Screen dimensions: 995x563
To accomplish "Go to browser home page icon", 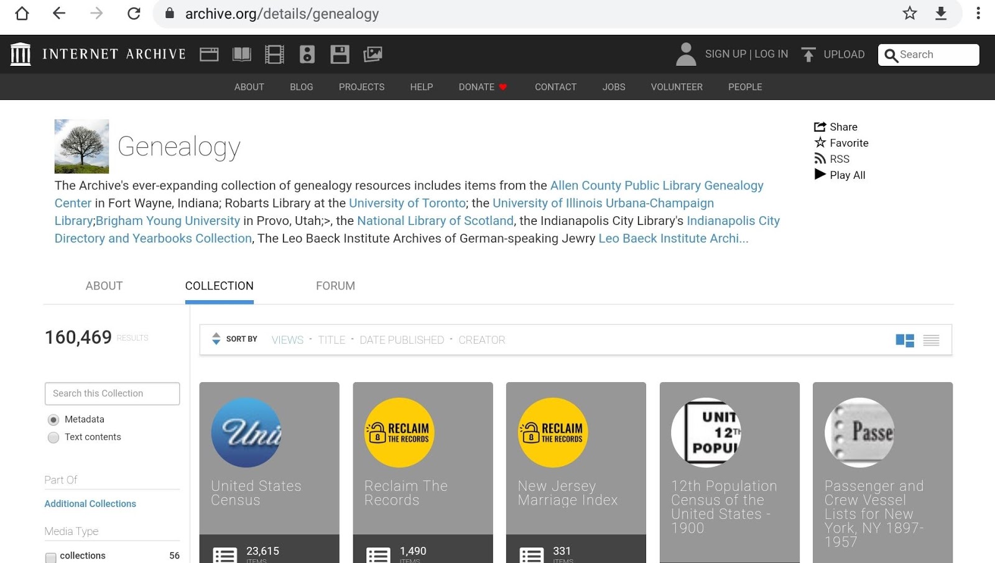I will click(22, 13).
